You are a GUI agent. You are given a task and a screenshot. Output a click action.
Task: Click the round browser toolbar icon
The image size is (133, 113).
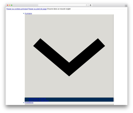[90, 5]
